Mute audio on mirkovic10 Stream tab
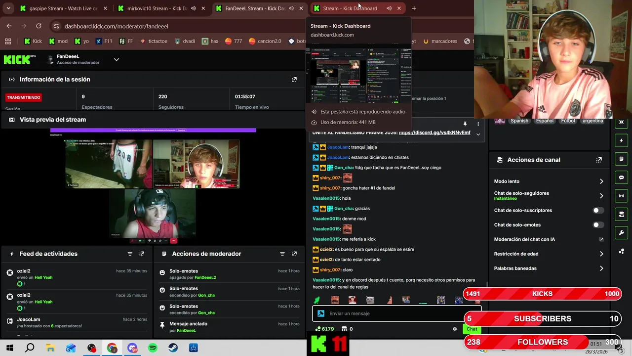This screenshot has width=632, height=356. pos(193,8)
